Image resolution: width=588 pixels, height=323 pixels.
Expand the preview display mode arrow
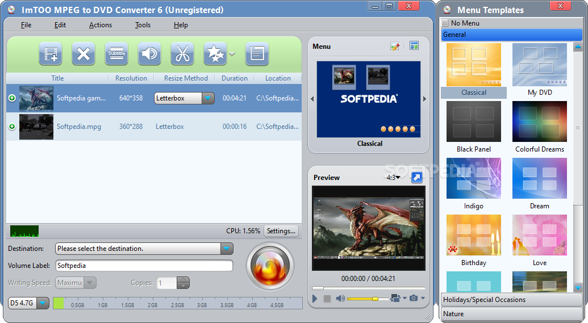coord(404,298)
